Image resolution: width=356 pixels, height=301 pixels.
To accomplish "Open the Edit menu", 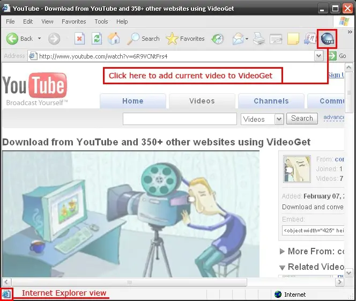I will 28,21.
